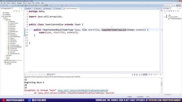The image size is (182, 102).
Task: Toggle Link with Editor in Package Explorer
Action: click(x=16, y=11)
